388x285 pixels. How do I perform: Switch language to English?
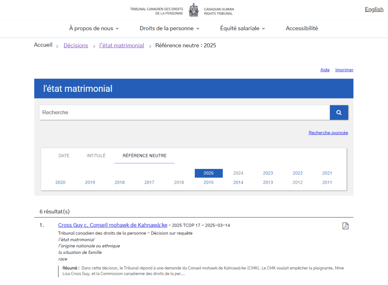tap(374, 9)
